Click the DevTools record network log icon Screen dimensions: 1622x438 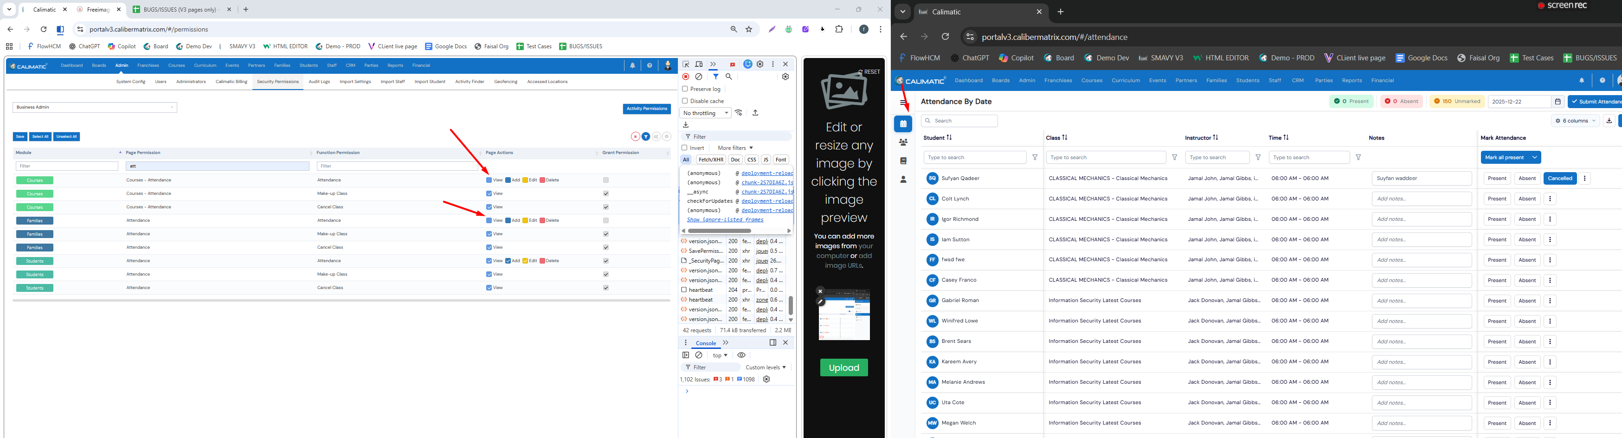point(686,77)
